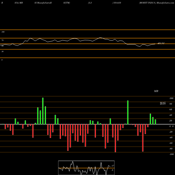
Task: Click the '60' label on MR axis
Action: pyautogui.click(x=171, y=110)
